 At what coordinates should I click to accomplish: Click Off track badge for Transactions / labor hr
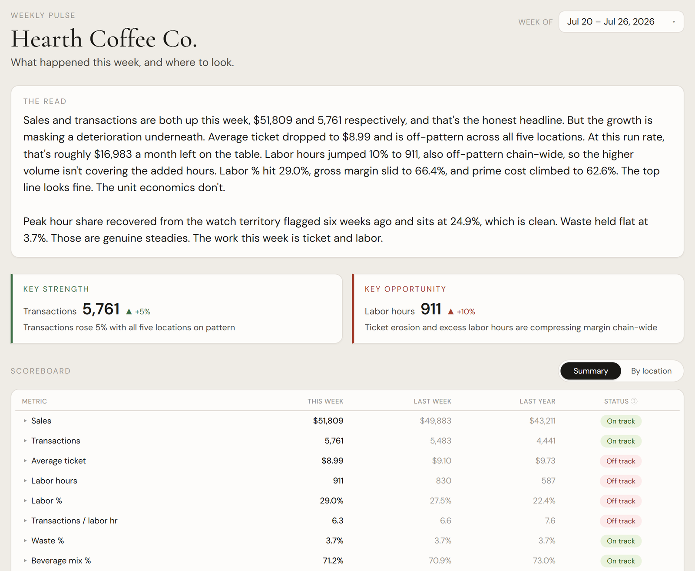(x=621, y=521)
